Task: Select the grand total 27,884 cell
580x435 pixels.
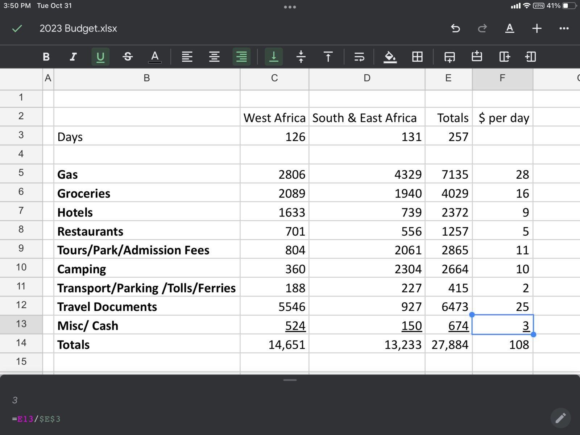Action: click(x=448, y=344)
